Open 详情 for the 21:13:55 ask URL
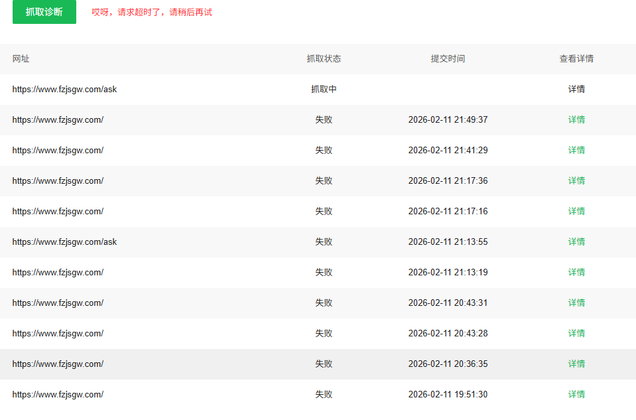 [576, 242]
